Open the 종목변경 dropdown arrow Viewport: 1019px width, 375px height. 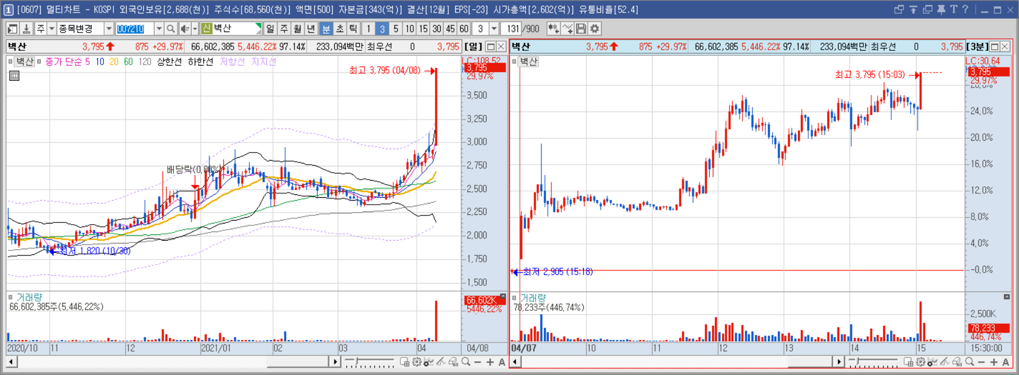[x=109, y=29]
